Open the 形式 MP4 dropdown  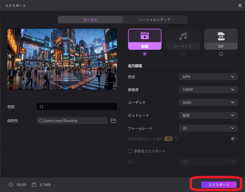208,77
